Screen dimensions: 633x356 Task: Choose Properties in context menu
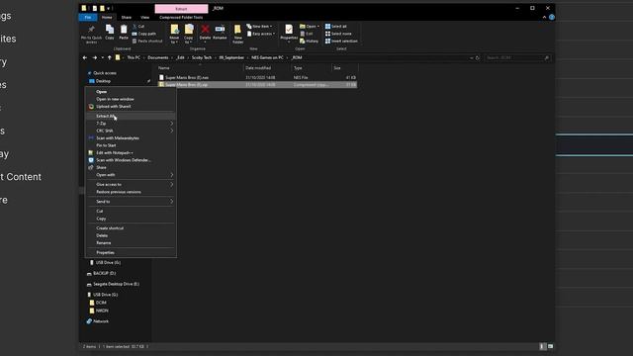coord(131,253)
